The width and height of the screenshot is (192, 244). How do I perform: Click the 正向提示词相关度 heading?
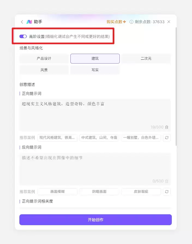point(37,201)
